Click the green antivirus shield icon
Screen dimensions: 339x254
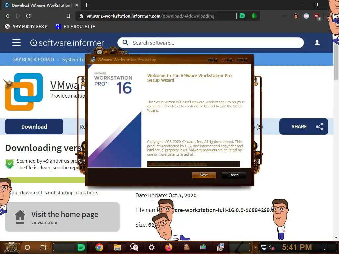tap(10, 164)
